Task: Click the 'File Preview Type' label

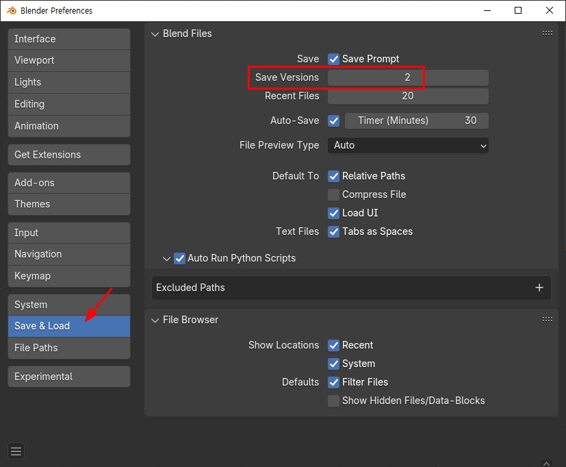Action: pos(279,145)
